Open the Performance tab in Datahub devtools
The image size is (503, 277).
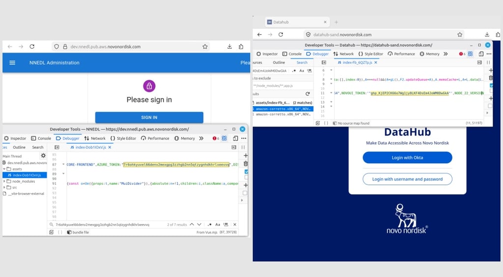point(401,54)
